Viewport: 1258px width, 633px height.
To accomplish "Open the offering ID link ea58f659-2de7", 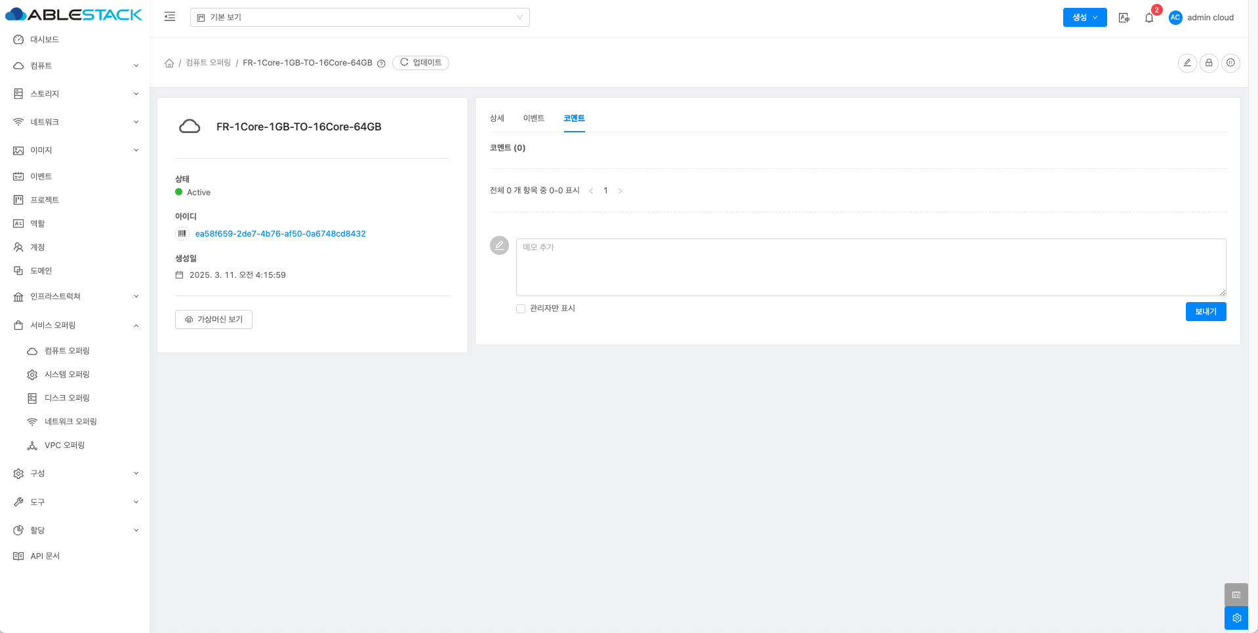I will point(280,234).
